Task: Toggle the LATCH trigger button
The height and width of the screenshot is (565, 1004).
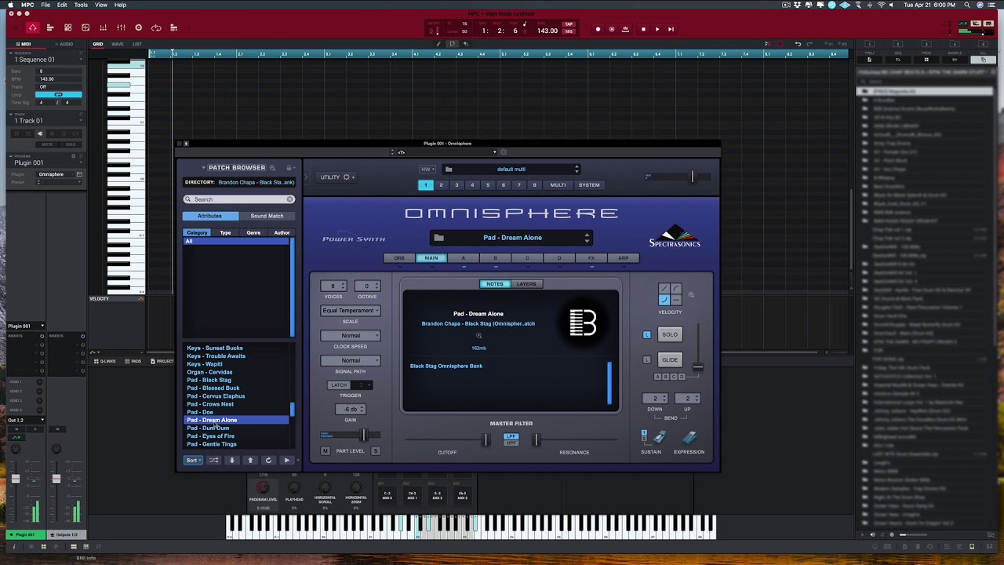Action: [x=339, y=385]
